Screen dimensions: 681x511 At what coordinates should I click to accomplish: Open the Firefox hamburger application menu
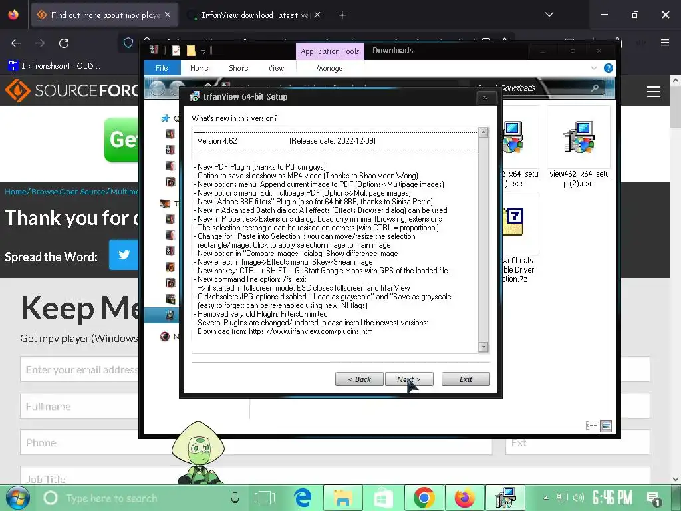tap(665, 43)
